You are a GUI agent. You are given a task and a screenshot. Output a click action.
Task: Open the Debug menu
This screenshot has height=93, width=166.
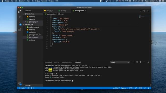[37, 1]
